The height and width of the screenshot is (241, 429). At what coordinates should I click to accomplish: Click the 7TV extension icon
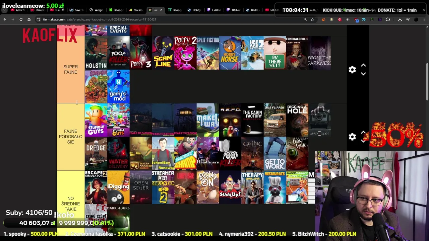pyautogui.click(x=364, y=19)
